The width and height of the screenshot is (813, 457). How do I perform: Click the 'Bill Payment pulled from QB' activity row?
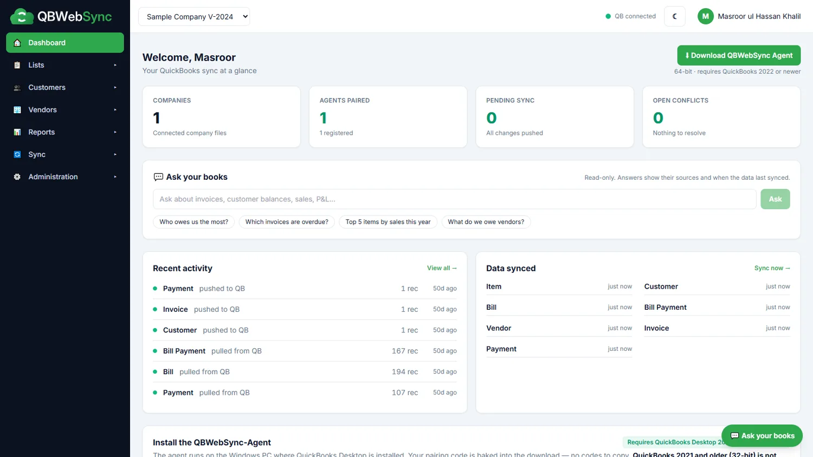(x=305, y=351)
